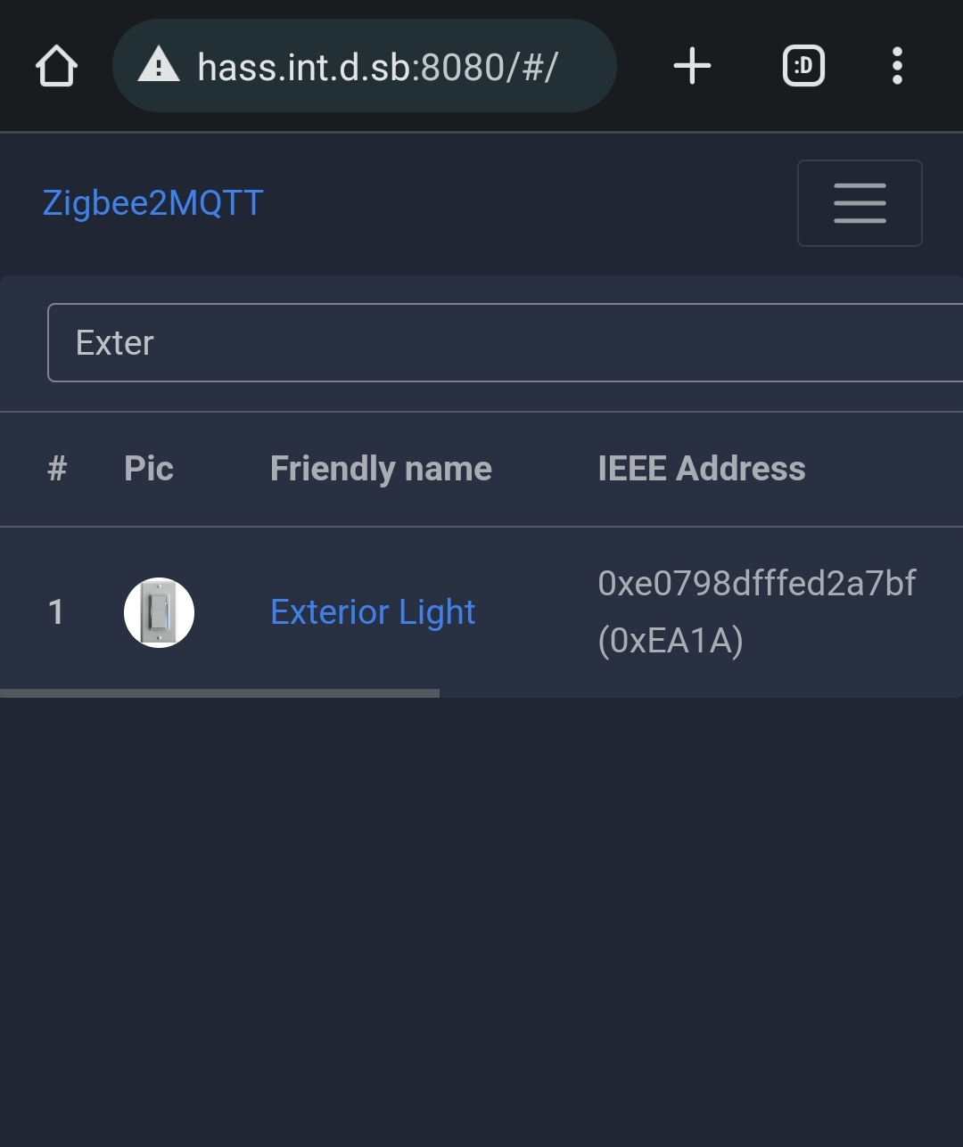Expand the browser address bar

coord(366,65)
